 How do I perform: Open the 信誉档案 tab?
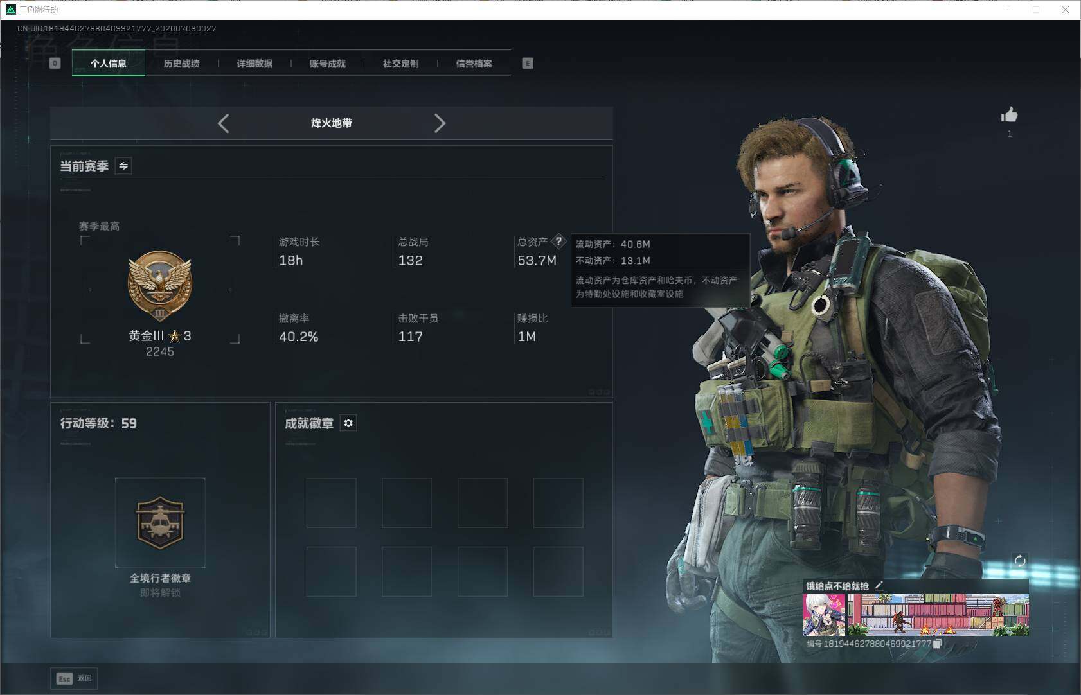[474, 64]
